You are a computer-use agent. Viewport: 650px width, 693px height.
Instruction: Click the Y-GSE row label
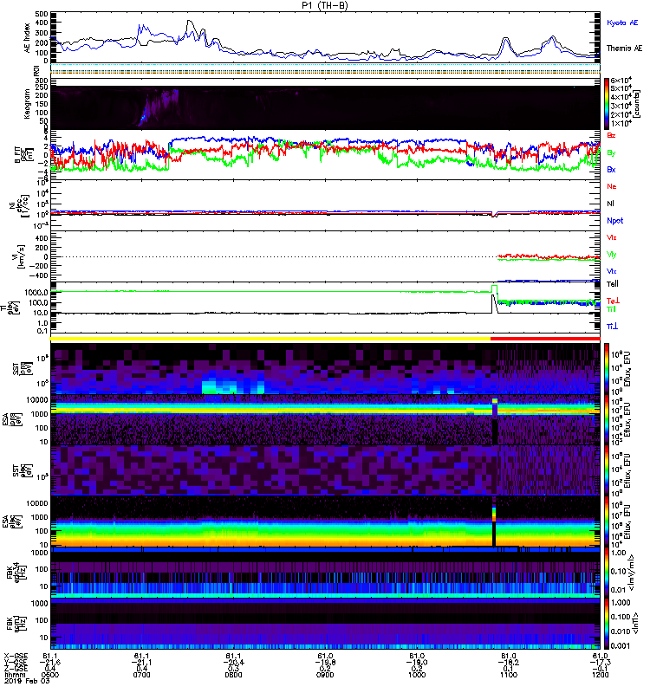[x=16, y=663]
